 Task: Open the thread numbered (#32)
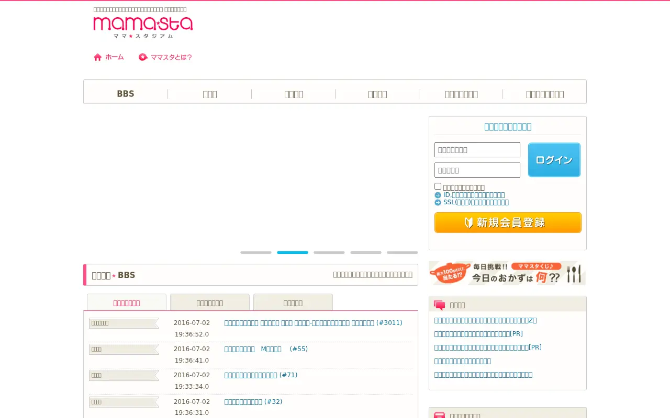pyautogui.click(x=253, y=402)
